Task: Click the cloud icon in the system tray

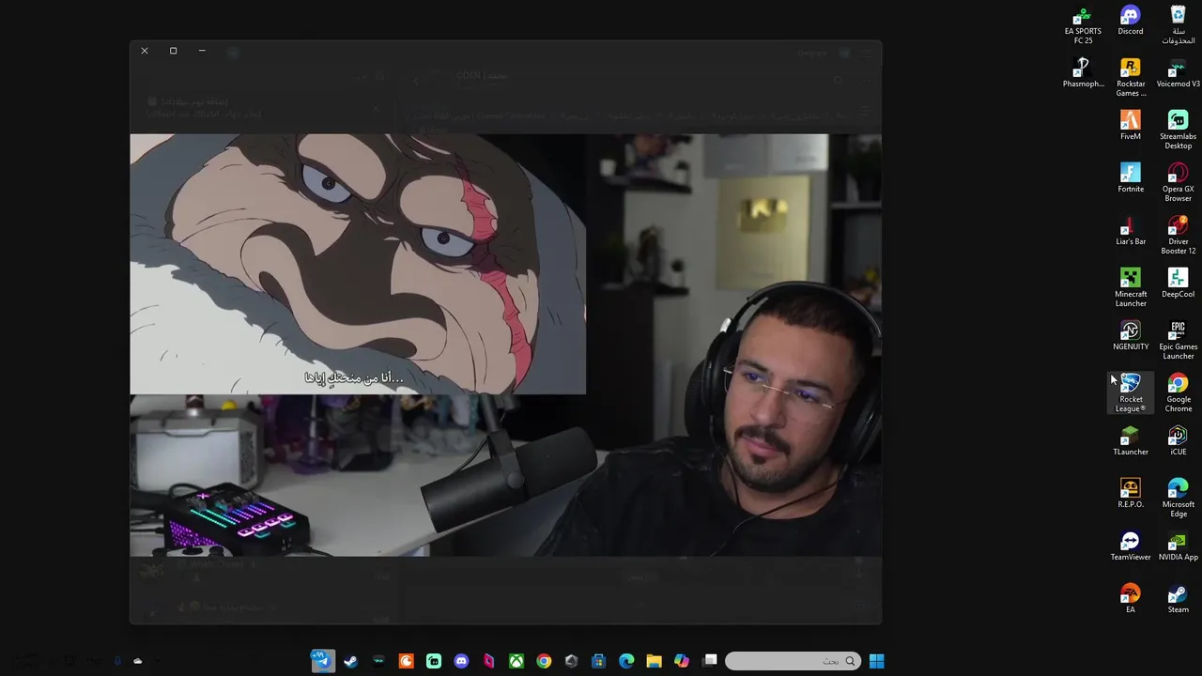Action: coord(137,661)
